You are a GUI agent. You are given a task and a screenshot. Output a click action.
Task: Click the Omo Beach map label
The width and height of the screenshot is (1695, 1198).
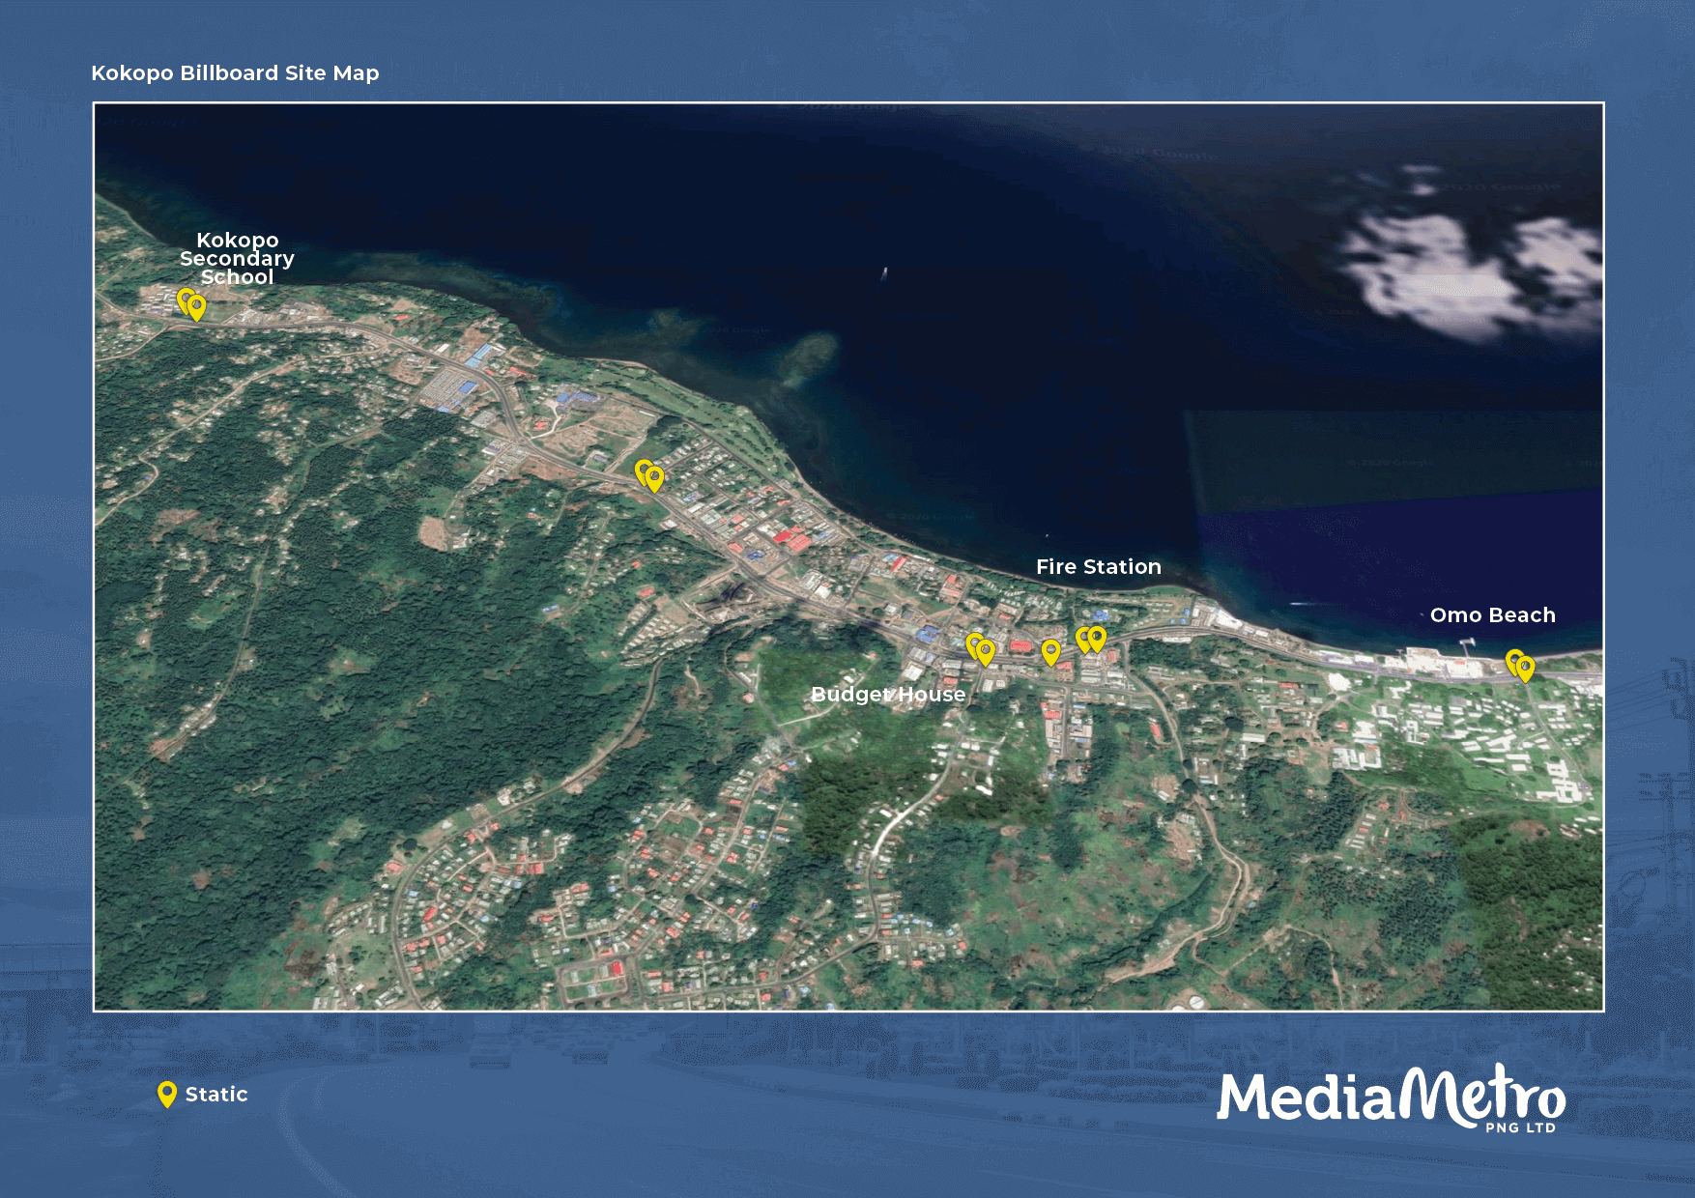click(x=1492, y=615)
